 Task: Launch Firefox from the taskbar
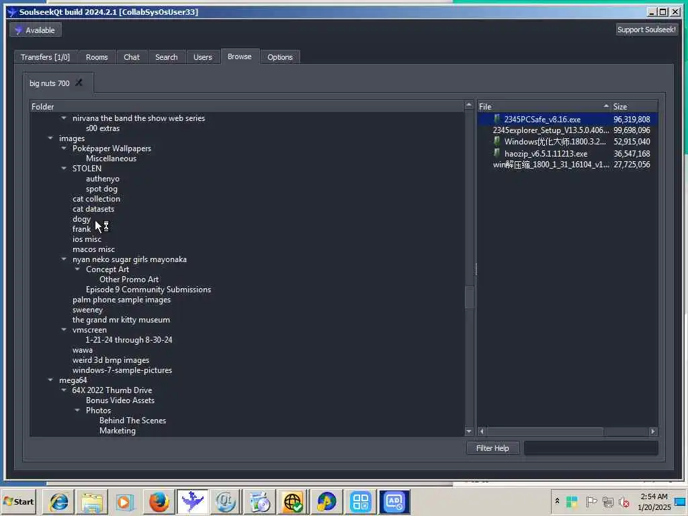pos(159,501)
